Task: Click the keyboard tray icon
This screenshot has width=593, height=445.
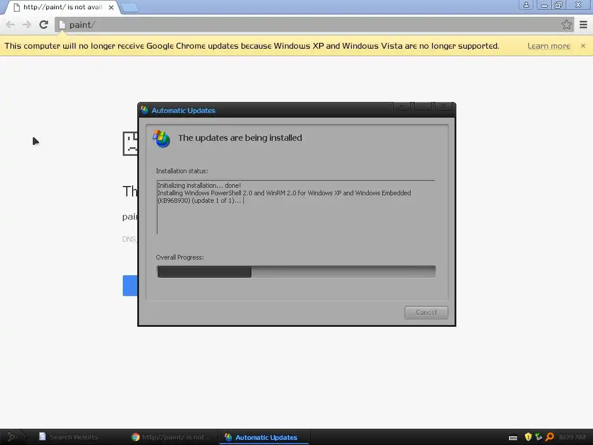Action: pos(513,437)
